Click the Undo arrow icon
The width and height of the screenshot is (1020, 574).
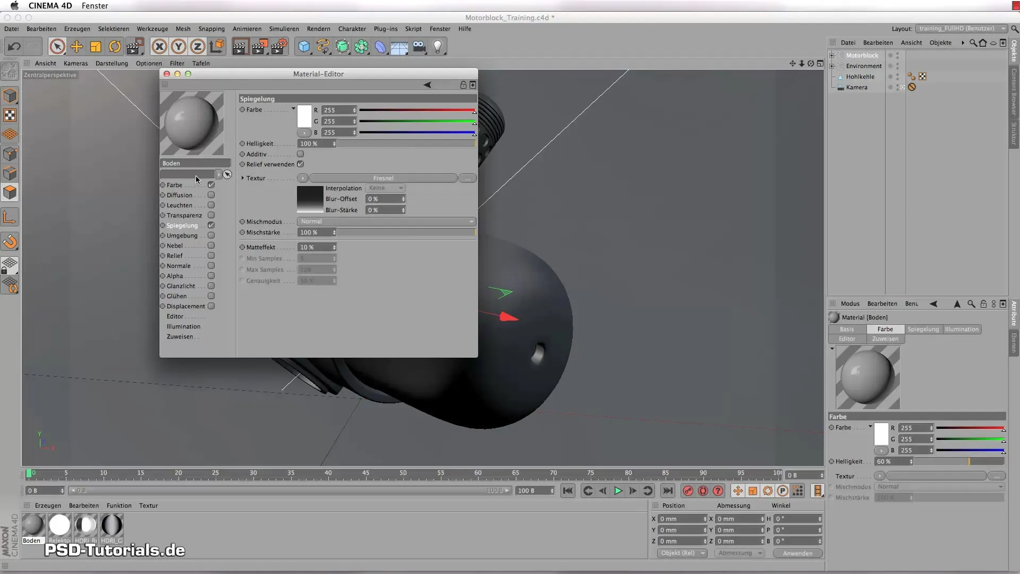[x=14, y=47]
